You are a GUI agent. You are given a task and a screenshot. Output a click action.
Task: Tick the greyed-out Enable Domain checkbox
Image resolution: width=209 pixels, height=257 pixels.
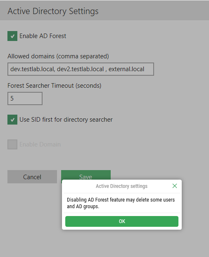pyautogui.click(x=12, y=144)
